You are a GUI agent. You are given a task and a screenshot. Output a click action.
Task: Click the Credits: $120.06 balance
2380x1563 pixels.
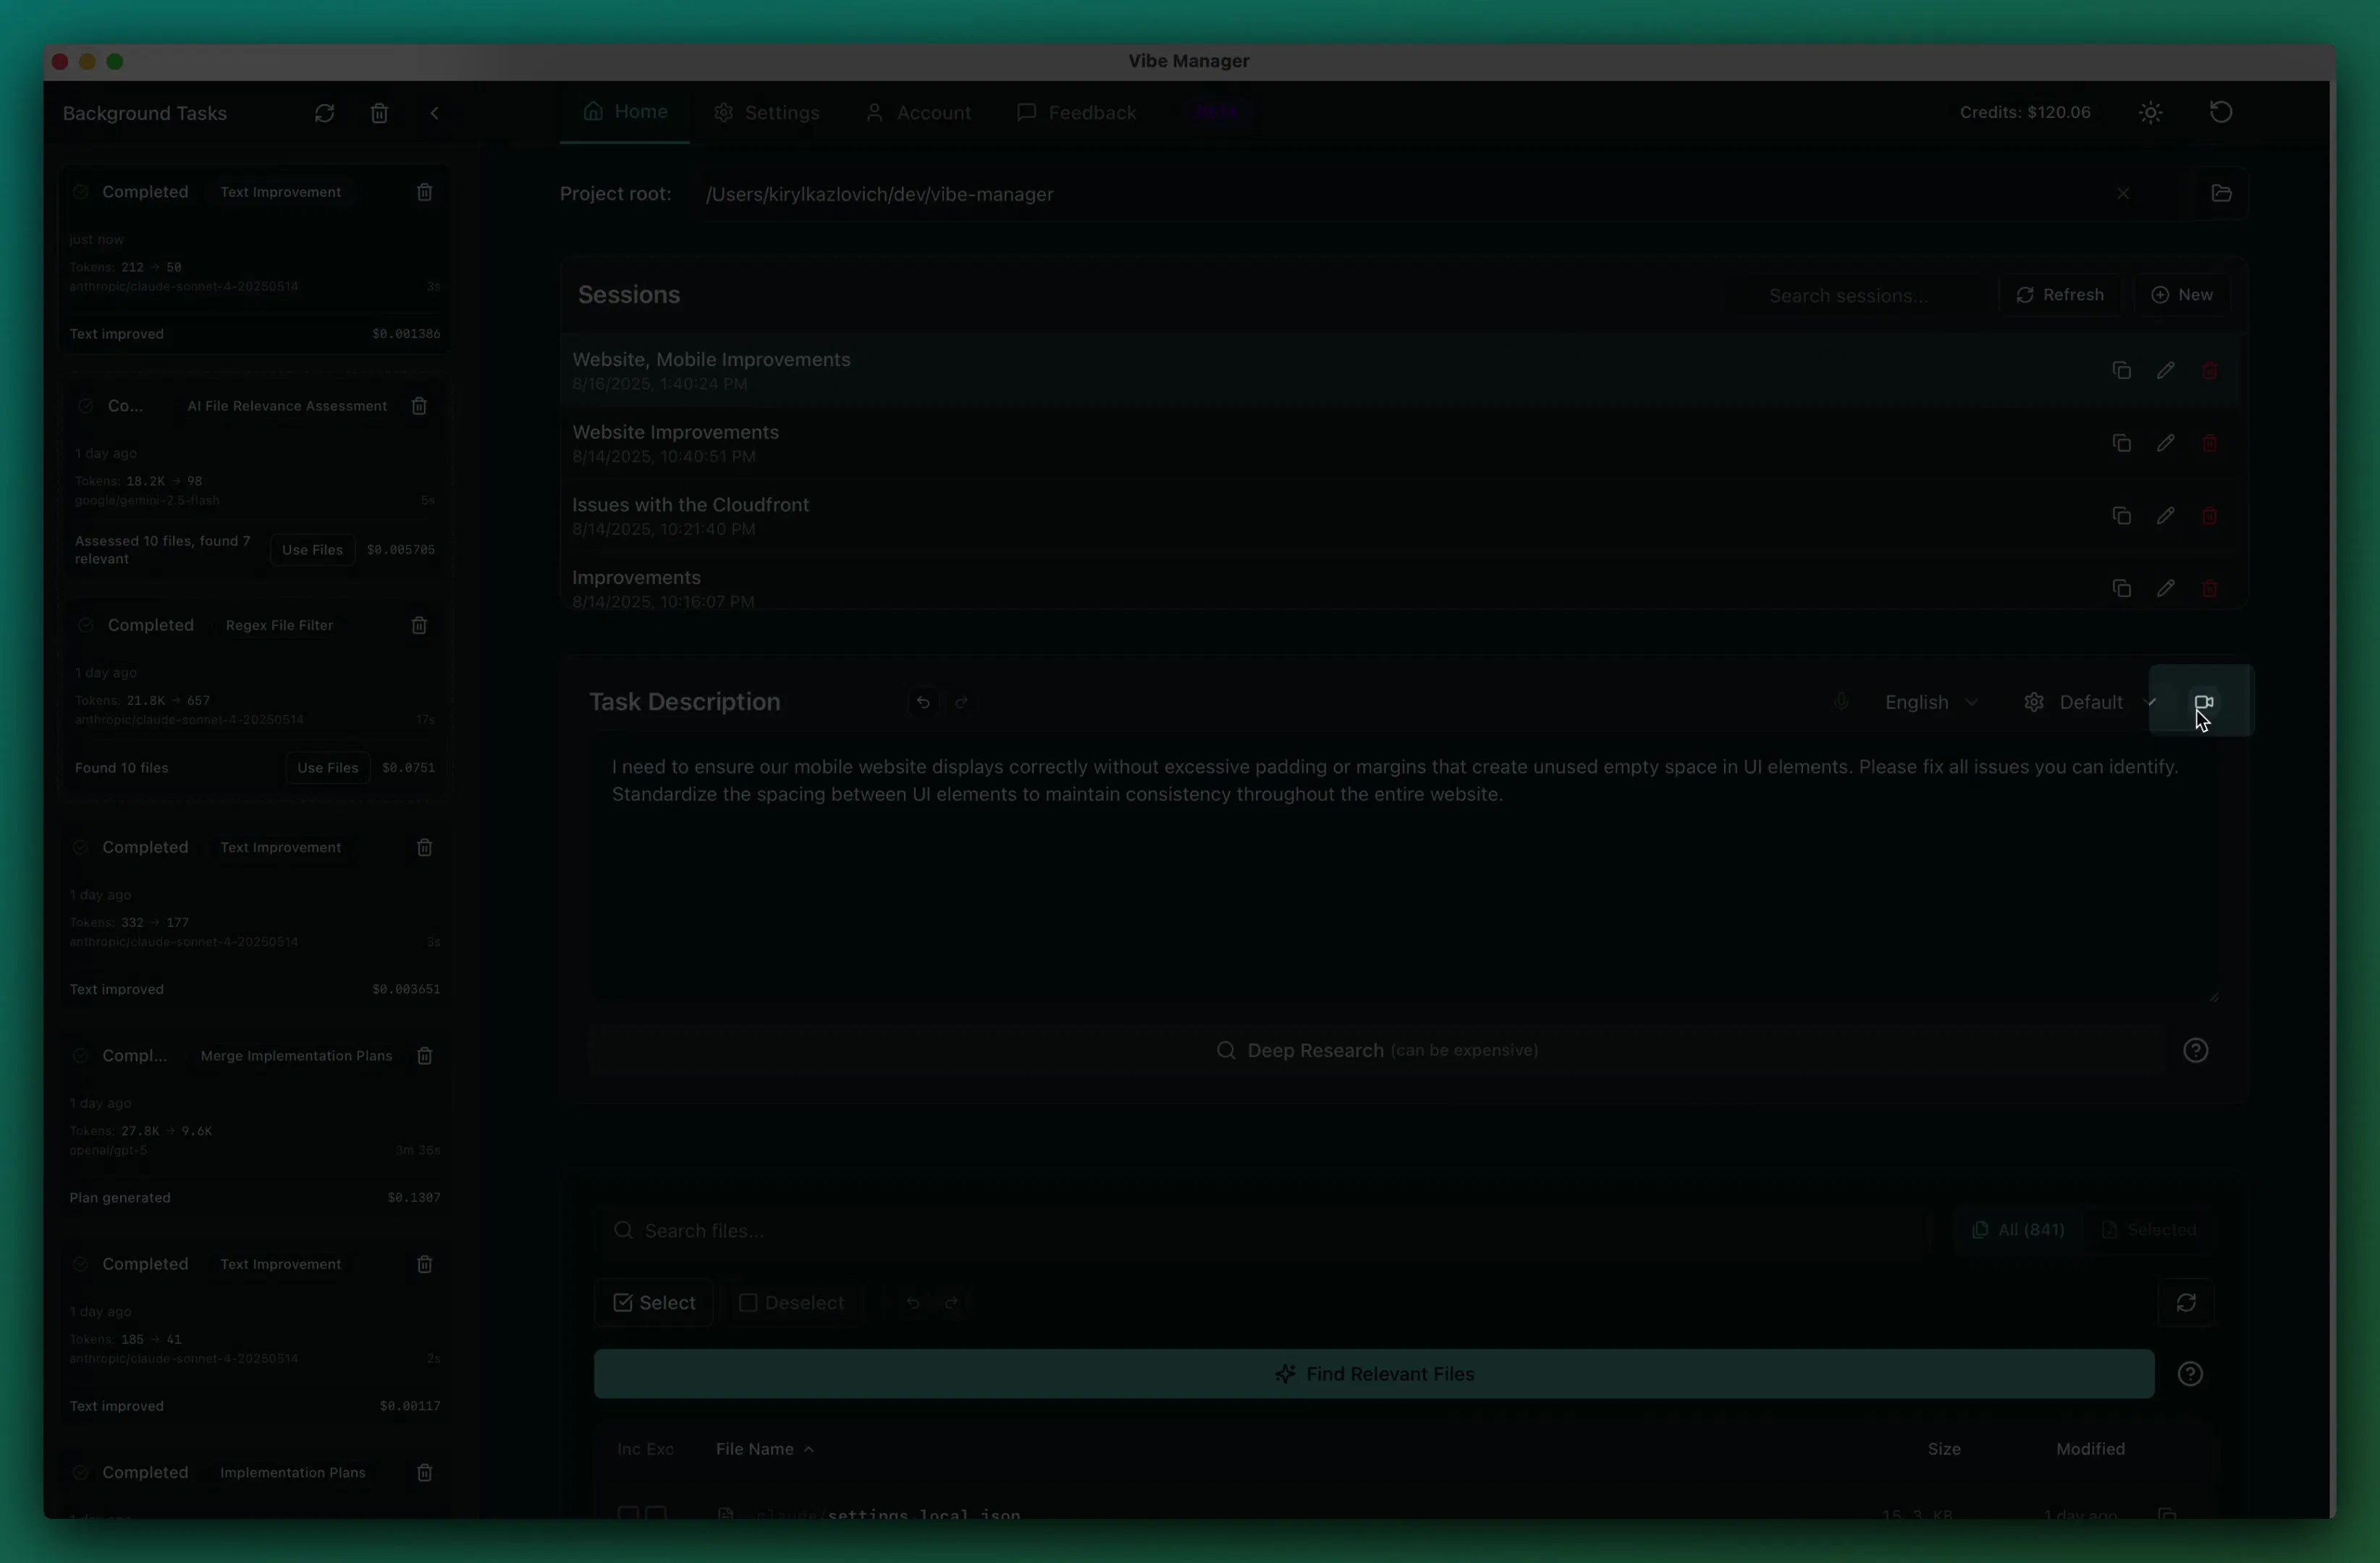2025,113
